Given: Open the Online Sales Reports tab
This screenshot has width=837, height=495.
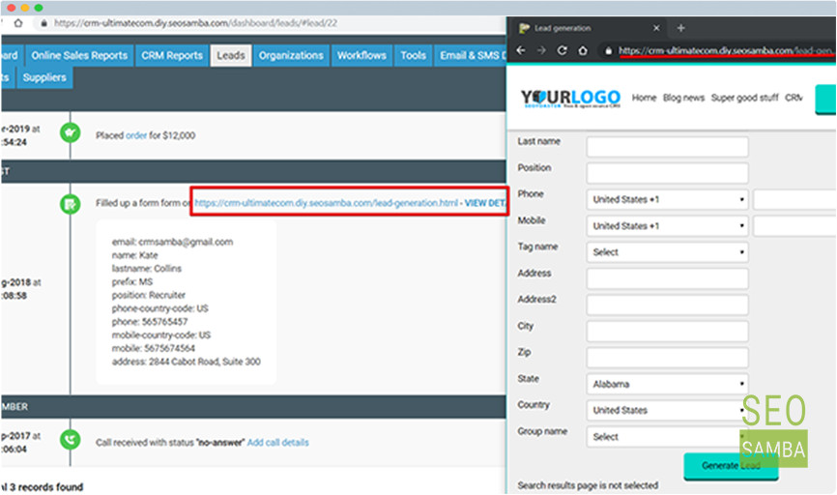Looking at the screenshot, I should pos(79,55).
